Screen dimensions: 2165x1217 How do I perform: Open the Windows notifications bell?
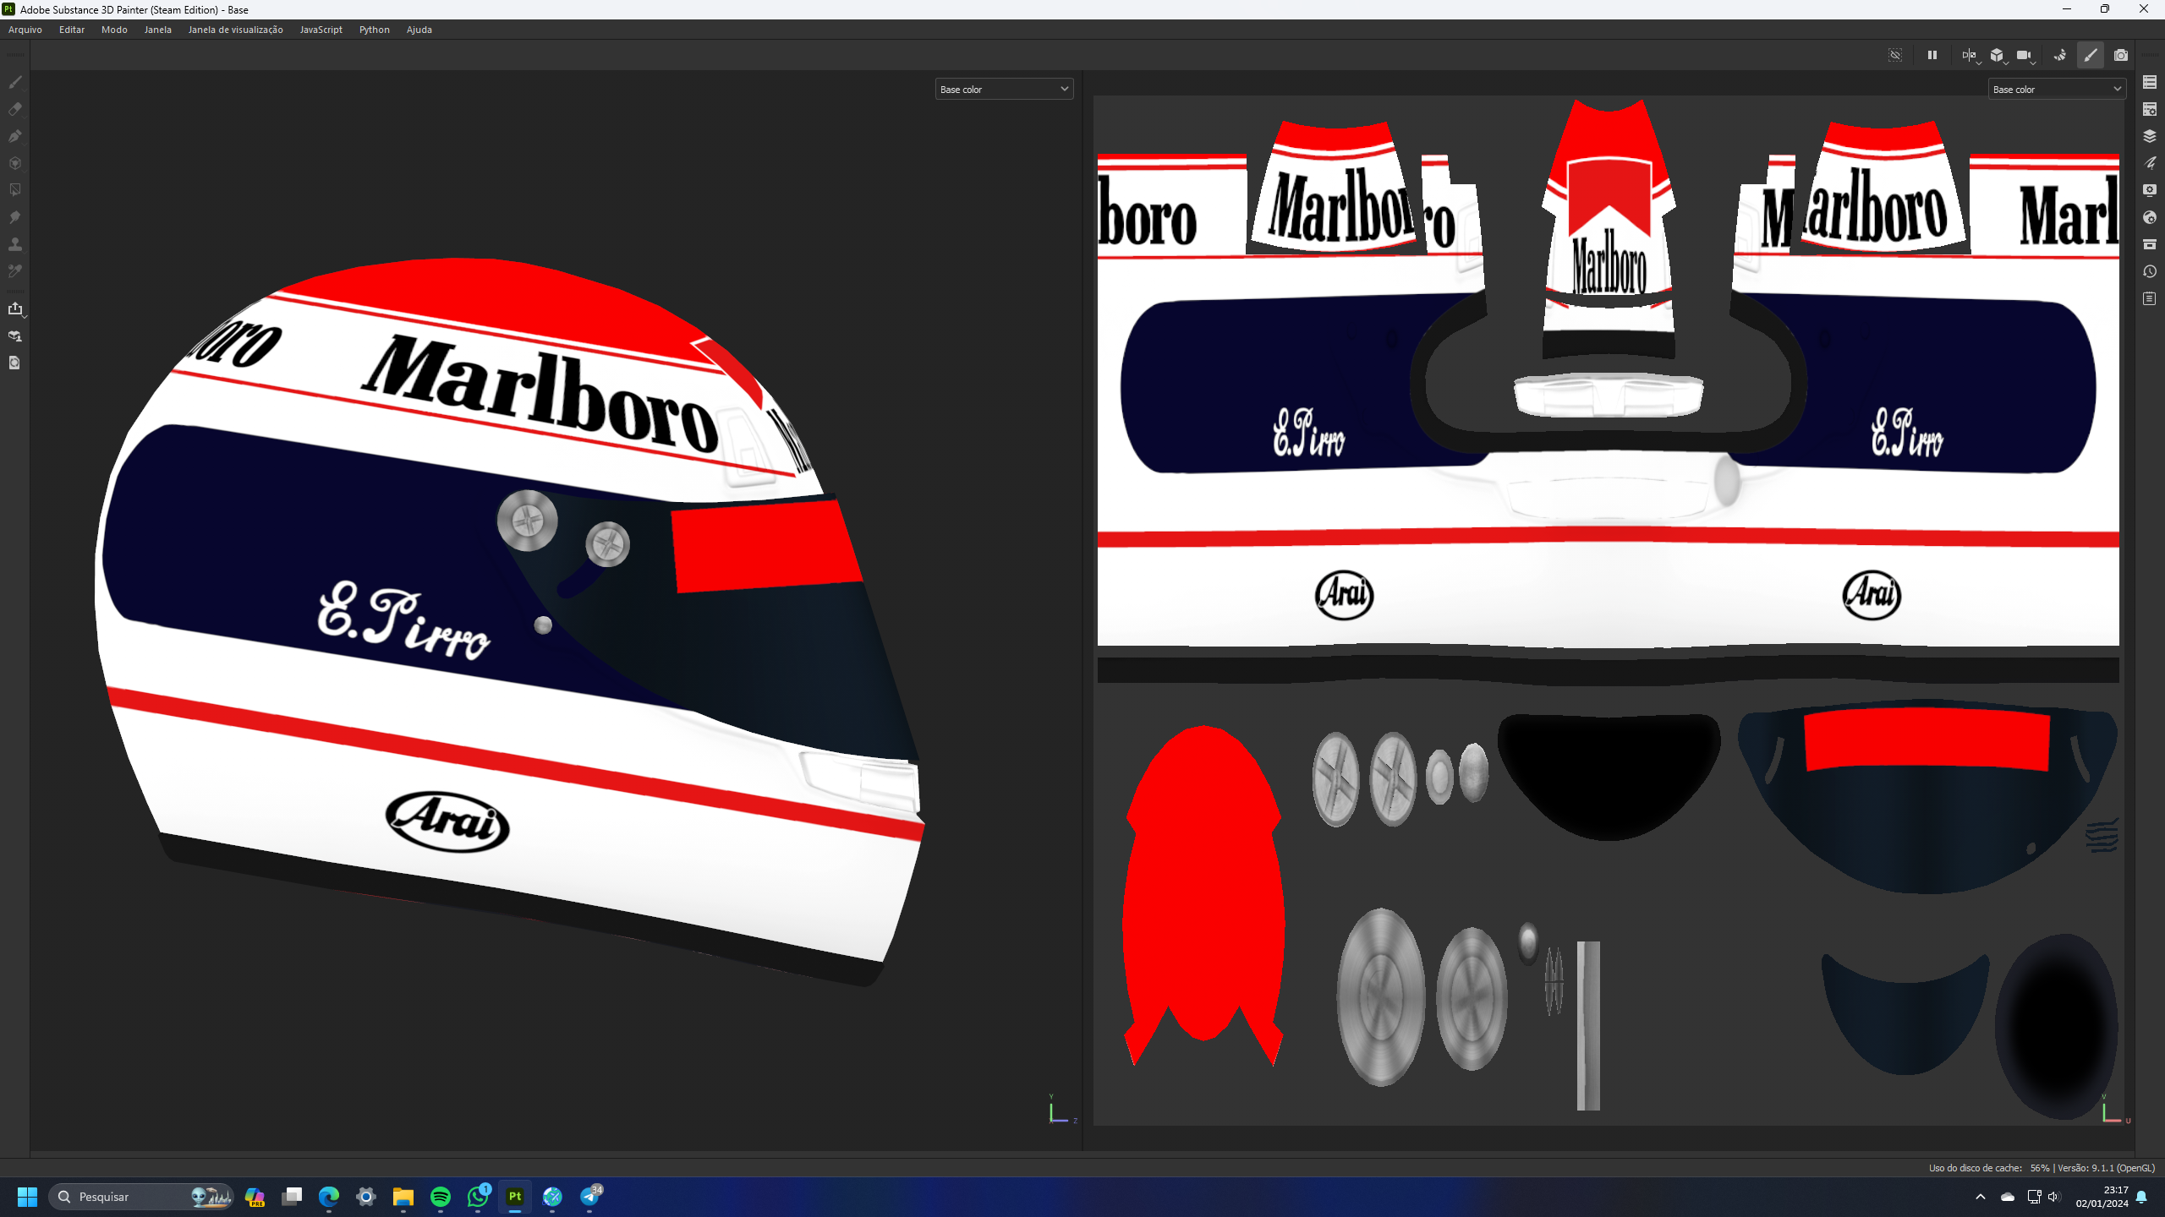point(2141,1197)
